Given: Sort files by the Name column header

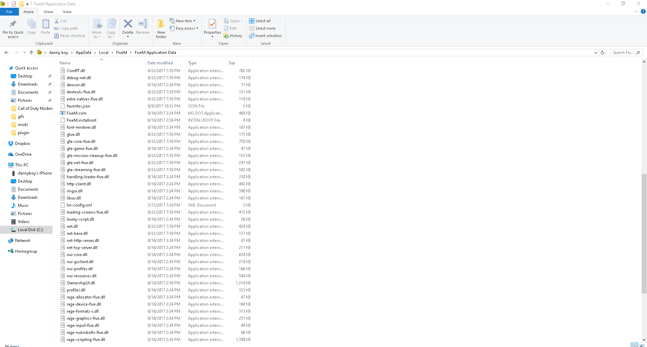Looking at the screenshot, I should [x=101, y=63].
